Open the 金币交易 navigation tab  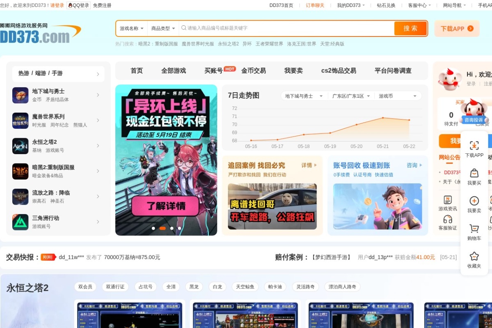click(253, 71)
